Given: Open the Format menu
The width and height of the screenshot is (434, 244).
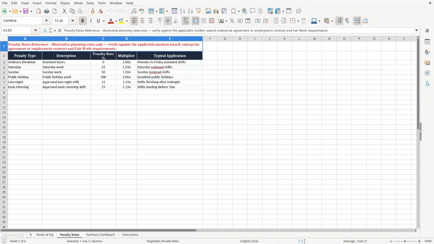Looking at the screenshot, I should [x=51, y=3].
